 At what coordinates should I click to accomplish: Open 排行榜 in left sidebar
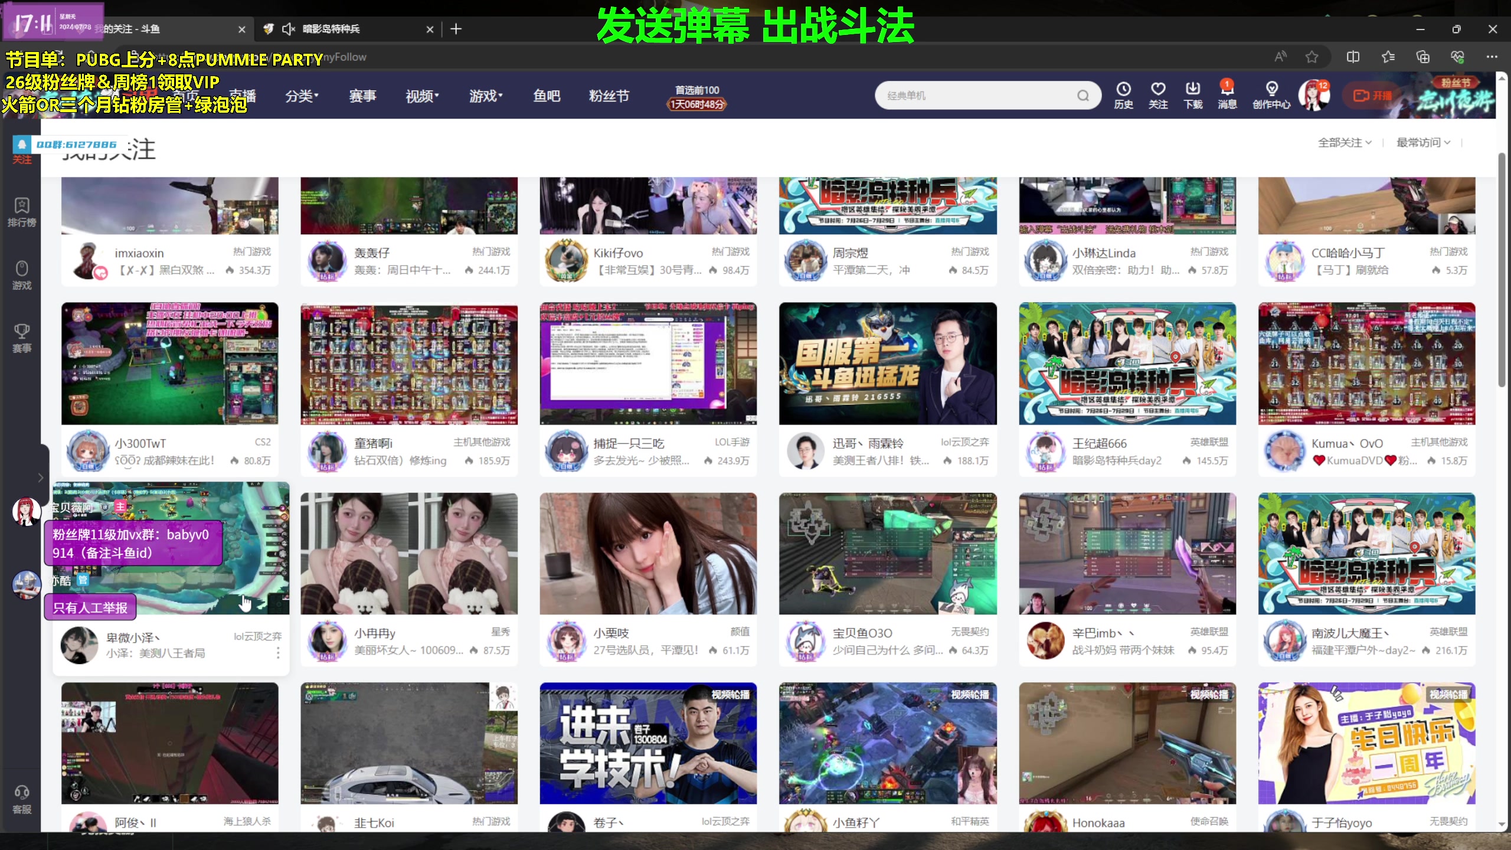[x=22, y=212]
